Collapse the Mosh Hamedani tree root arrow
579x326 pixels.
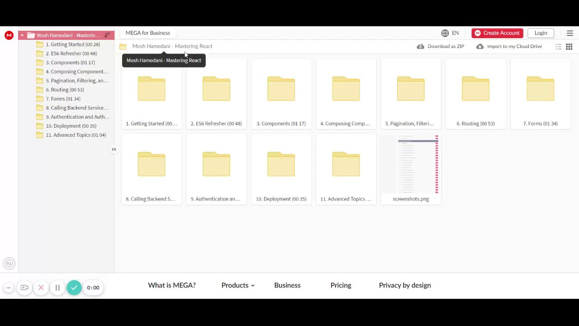point(22,35)
